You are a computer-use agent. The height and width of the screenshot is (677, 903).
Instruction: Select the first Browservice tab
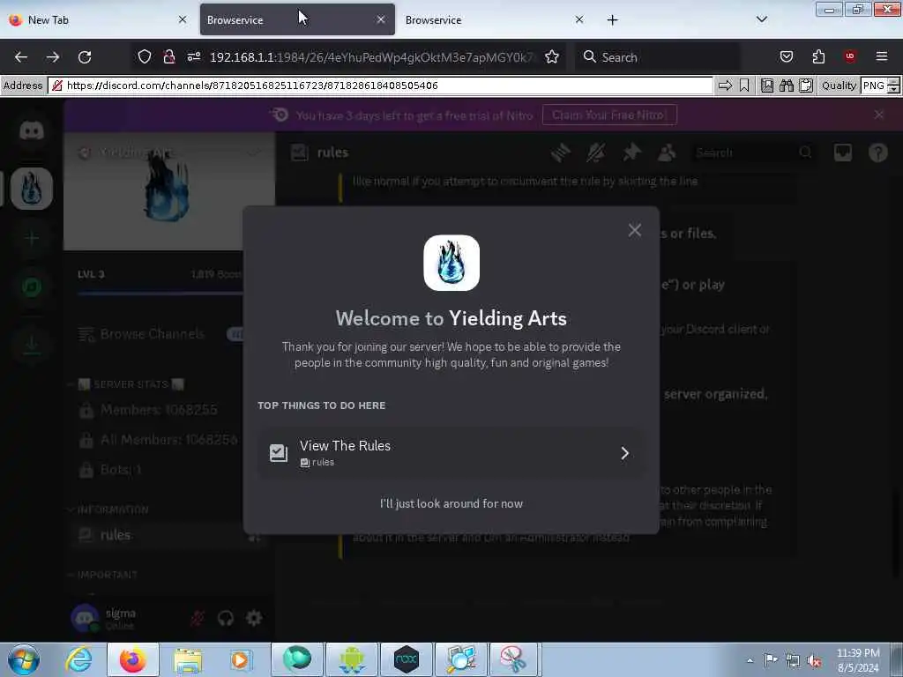(x=297, y=19)
